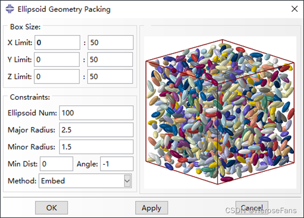This screenshot has width=304, height=218.
Task: Select the Minor Radius input field
Action: [x=96, y=147]
